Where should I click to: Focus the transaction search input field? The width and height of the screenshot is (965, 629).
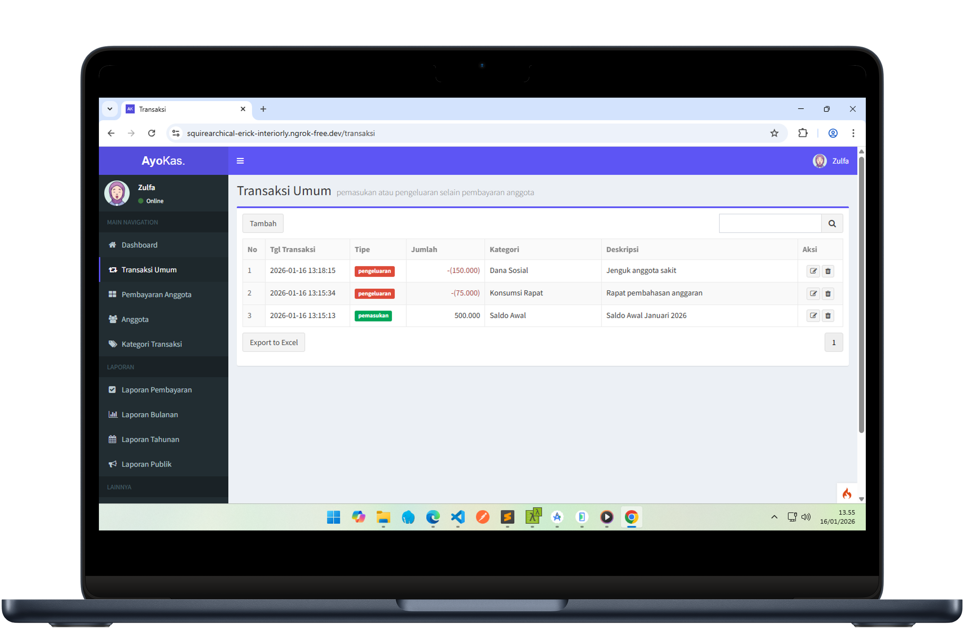pos(770,223)
